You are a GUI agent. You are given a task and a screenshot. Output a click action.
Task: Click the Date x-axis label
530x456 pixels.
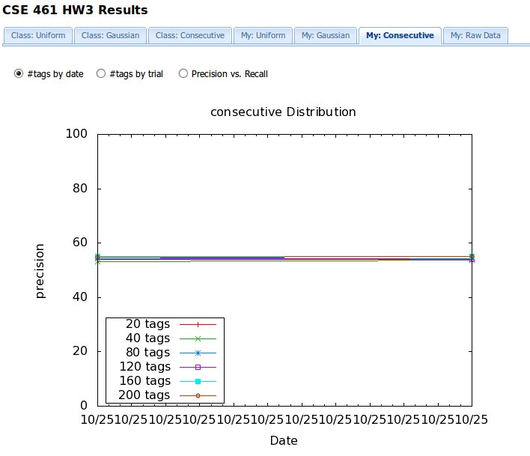click(x=284, y=441)
